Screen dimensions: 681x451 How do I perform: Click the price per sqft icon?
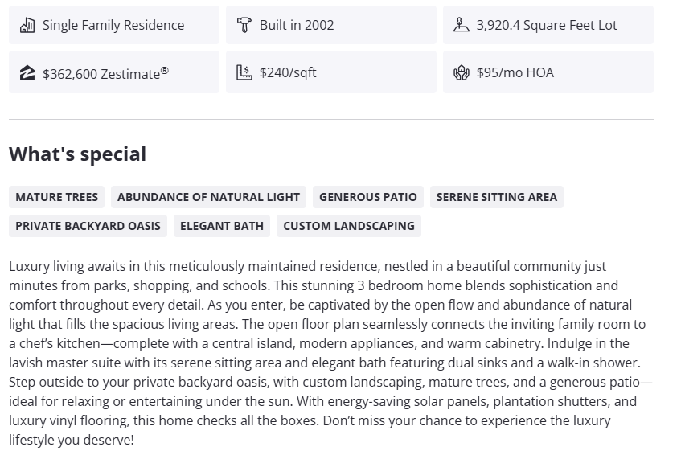(244, 72)
